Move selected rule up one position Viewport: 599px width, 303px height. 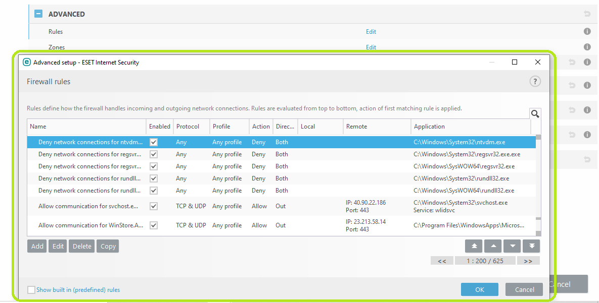[x=493, y=246]
